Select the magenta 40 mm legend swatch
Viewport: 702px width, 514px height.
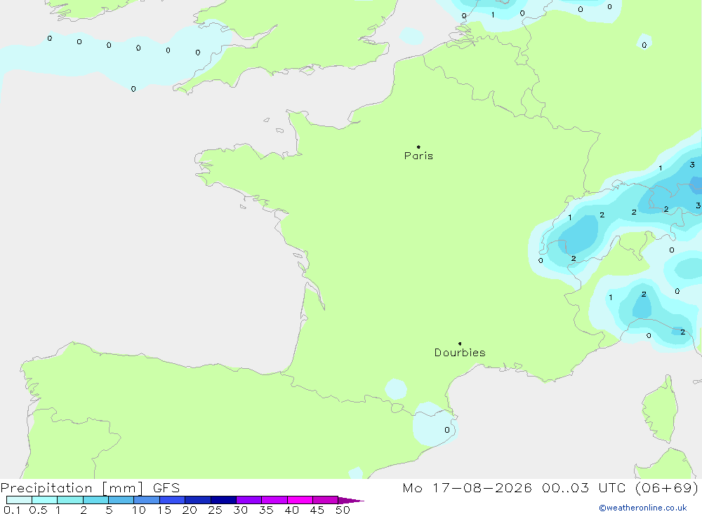(x=300, y=500)
